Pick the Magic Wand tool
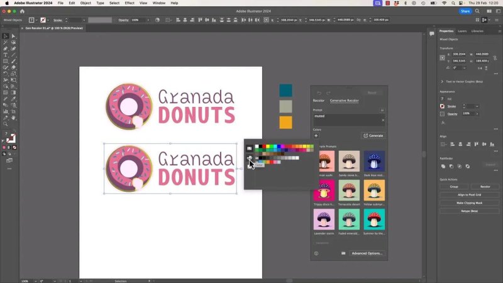The width and height of the screenshot is (503, 283). click(x=6, y=42)
